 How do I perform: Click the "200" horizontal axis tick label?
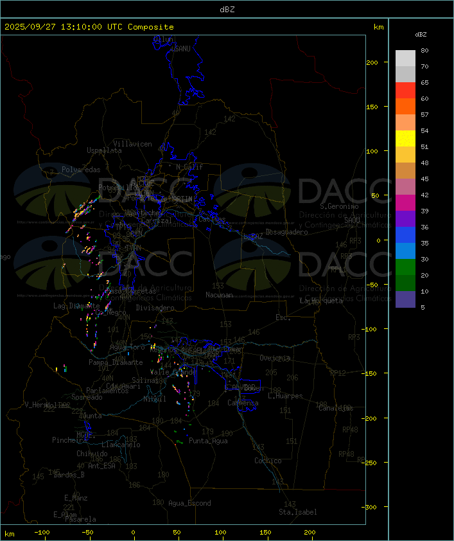pos(310,533)
